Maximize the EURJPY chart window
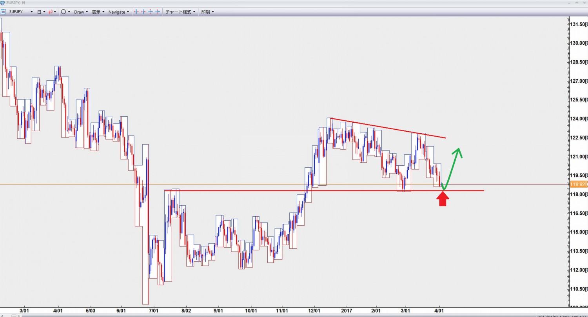Image resolution: width=588 pixels, height=317 pixels. (x=577, y=3)
